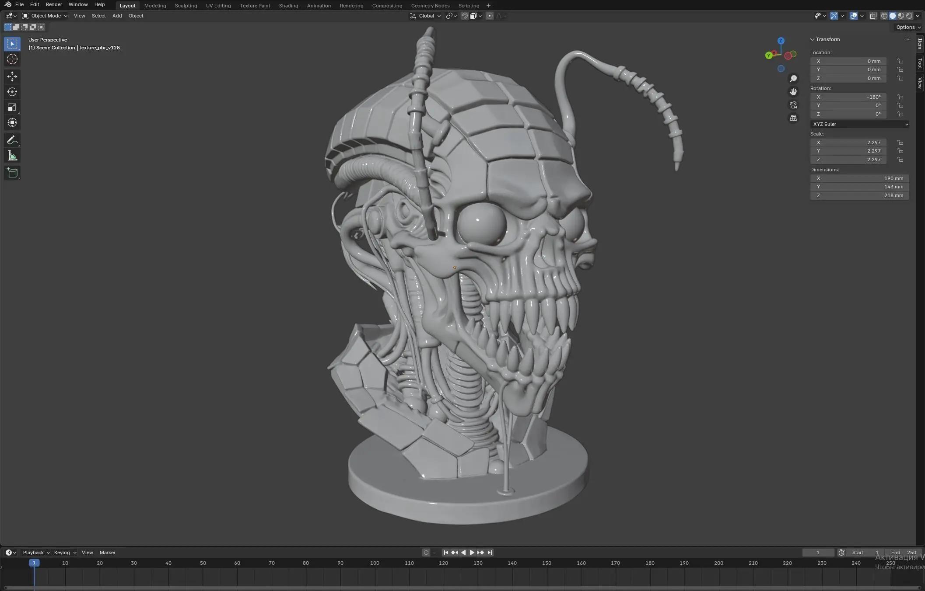
Task: Collapse the Transform panel
Action: (x=824, y=39)
